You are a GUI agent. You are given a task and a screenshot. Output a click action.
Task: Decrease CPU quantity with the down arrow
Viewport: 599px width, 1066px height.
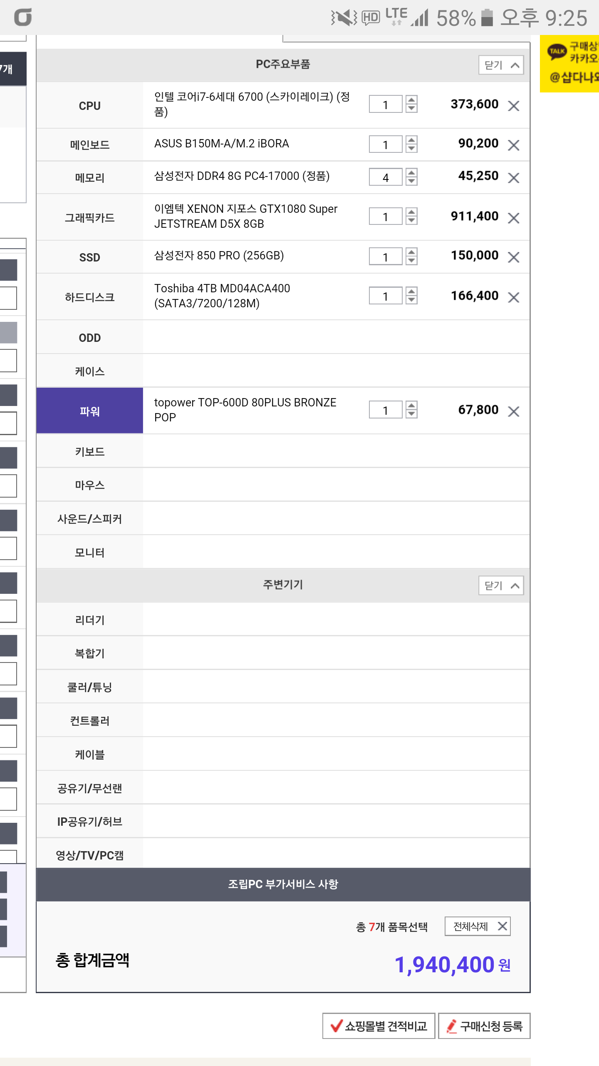(411, 108)
